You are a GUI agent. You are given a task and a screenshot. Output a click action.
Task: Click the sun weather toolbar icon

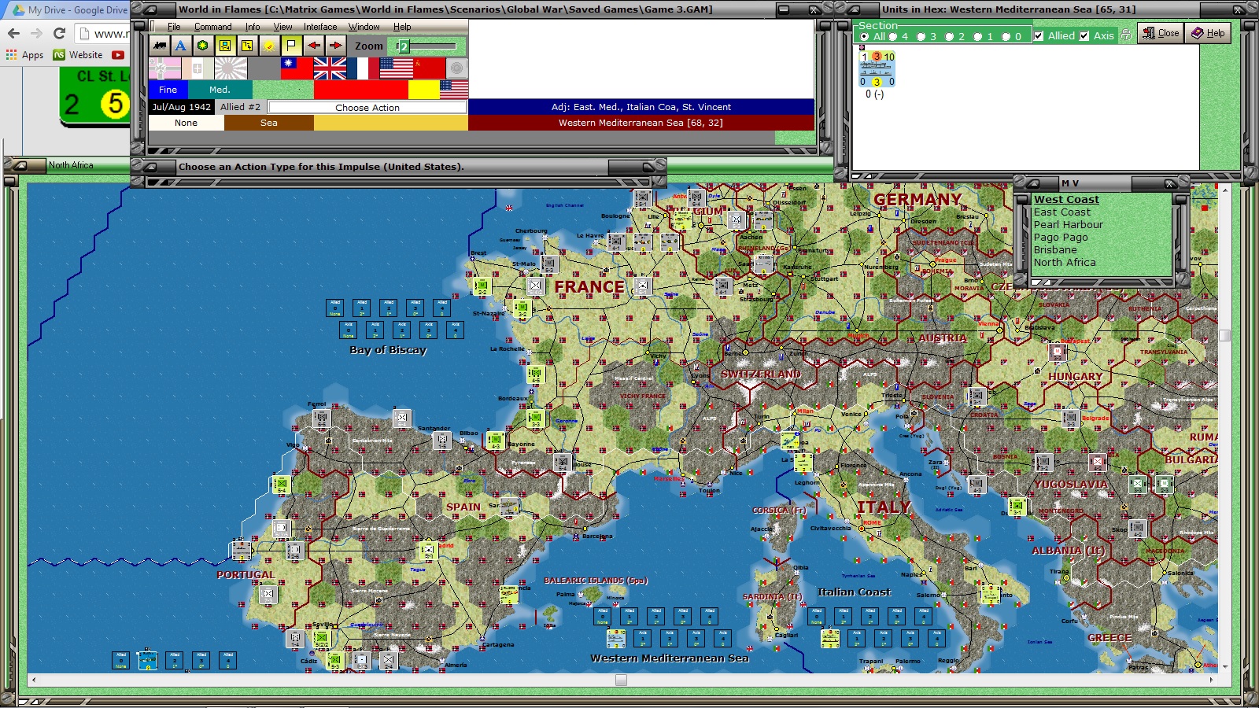tap(269, 46)
